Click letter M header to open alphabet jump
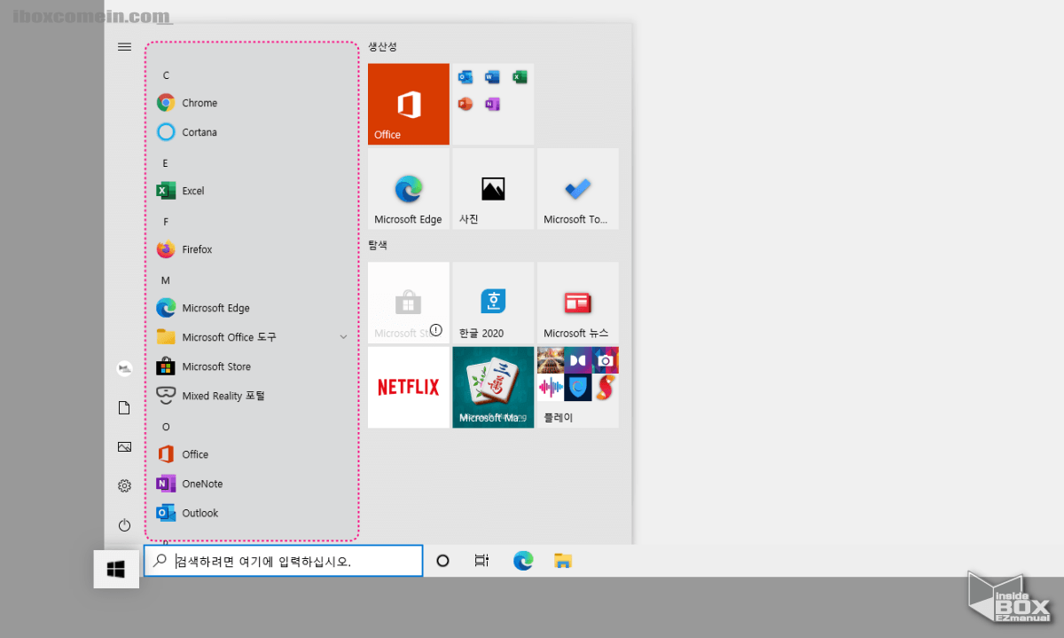The height and width of the screenshot is (638, 1064). tap(165, 279)
